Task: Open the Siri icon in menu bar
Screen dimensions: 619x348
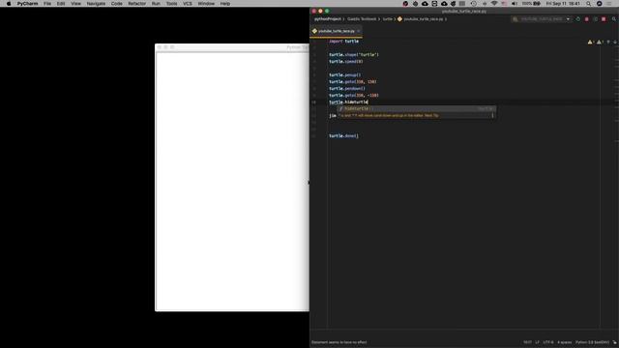Action: pyautogui.click(x=600, y=4)
